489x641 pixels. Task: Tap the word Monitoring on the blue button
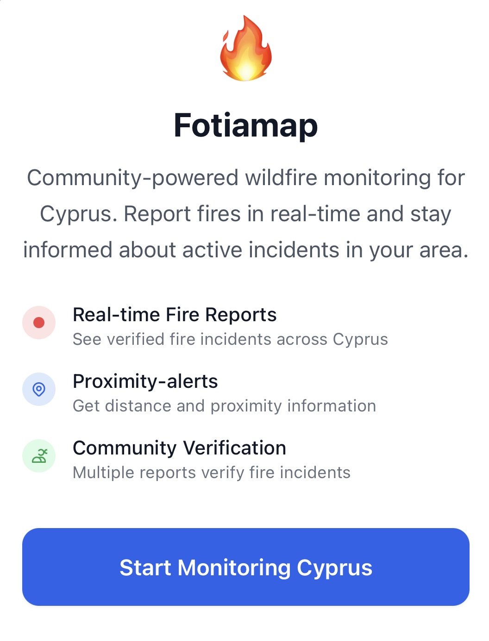coord(234,568)
